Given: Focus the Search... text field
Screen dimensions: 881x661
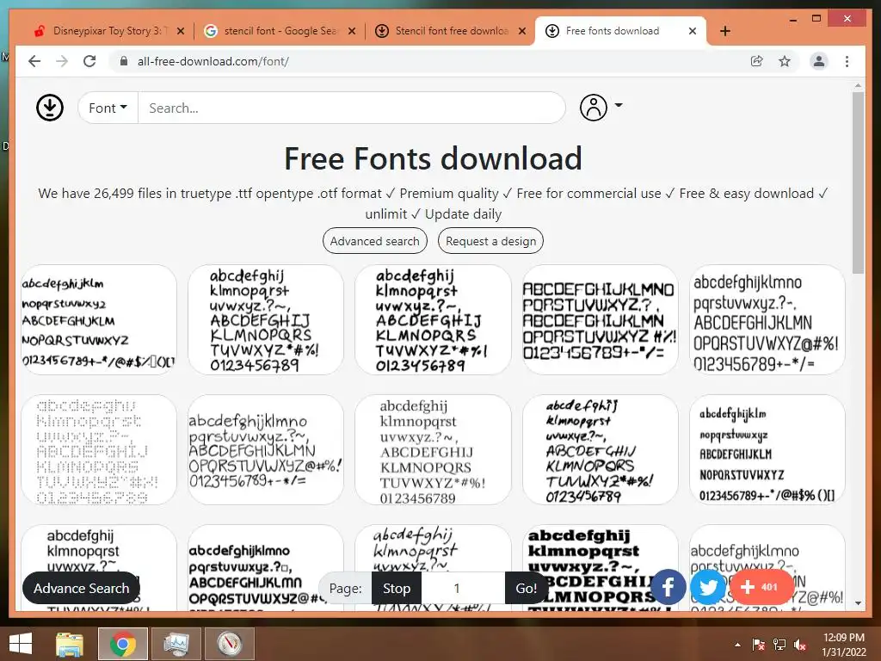Looking at the screenshot, I should click(351, 108).
